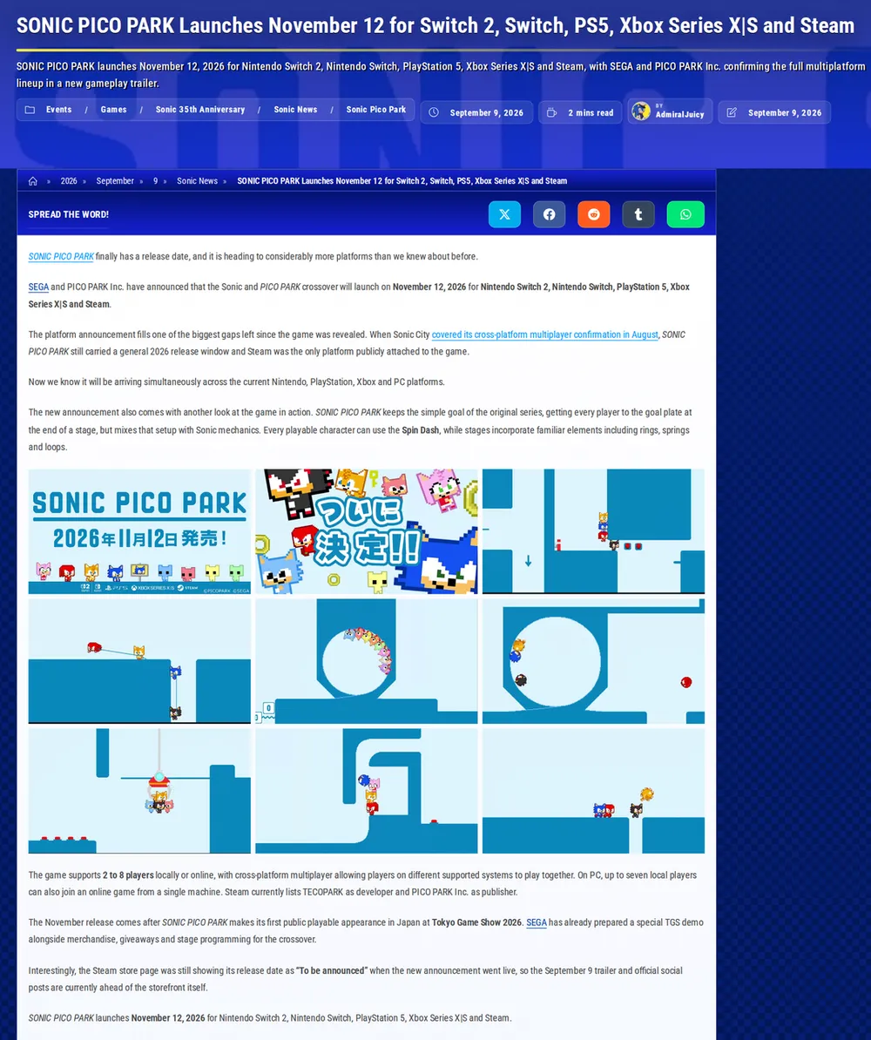The image size is (871, 1040).
Task: Open the Japanese character artwork gallery image
Action: pyautogui.click(x=366, y=531)
